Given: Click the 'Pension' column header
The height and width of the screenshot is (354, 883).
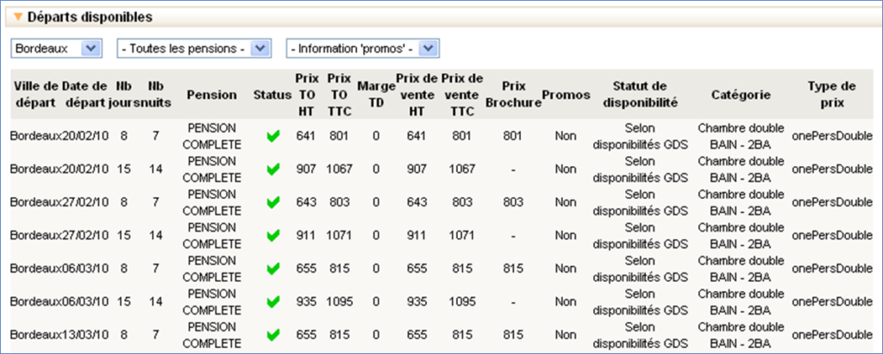Looking at the screenshot, I should [211, 94].
